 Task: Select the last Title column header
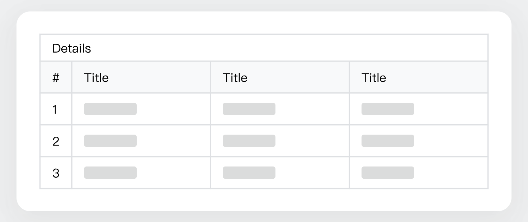[374, 77]
